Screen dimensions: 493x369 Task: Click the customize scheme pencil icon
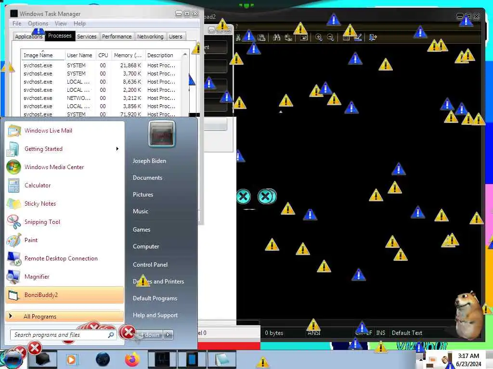point(358,37)
